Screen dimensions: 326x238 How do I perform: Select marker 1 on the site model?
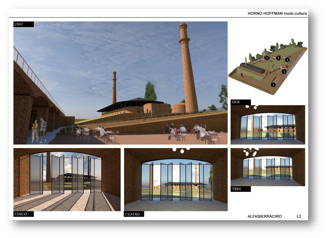point(273,85)
